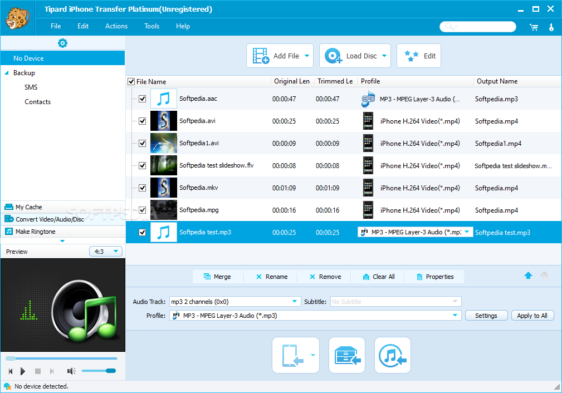Click the Add File film icon
The image size is (562, 393).
pyautogui.click(x=261, y=56)
